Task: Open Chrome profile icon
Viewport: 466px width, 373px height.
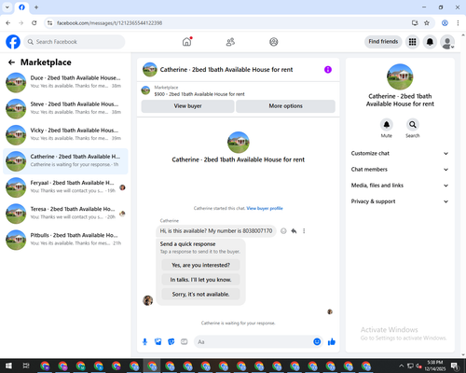Action: 445,23
